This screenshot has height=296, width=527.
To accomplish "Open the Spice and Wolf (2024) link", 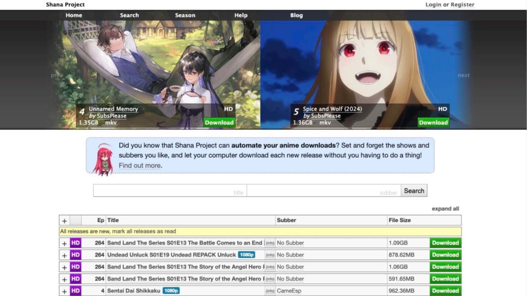I will point(332,109).
